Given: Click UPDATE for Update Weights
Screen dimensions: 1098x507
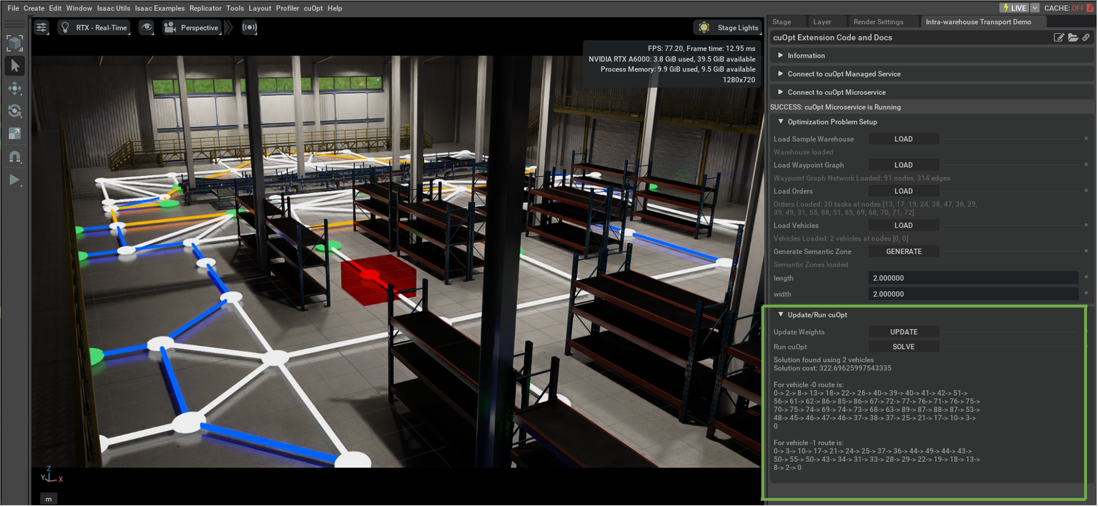Looking at the screenshot, I should coord(903,332).
